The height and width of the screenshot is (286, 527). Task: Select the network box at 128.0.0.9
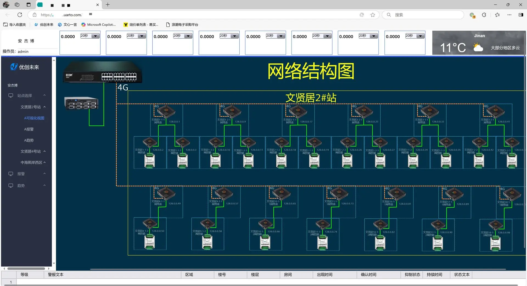tap(232, 111)
